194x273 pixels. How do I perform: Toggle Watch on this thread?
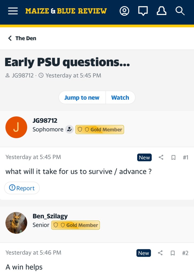[120, 98]
